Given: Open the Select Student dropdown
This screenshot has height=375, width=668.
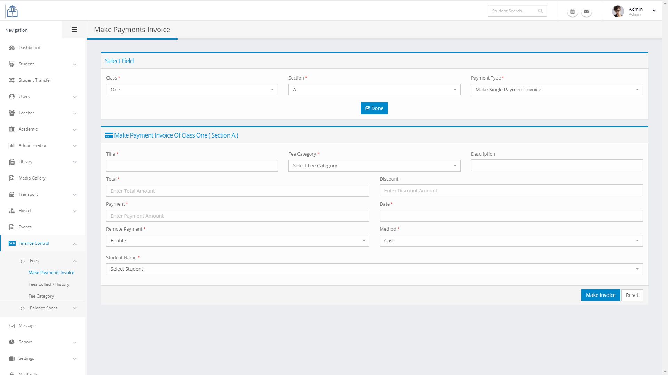Looking at the screenshot, I should (x=374, y=269).
